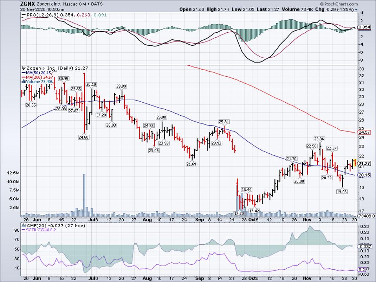Click the SCTR-ZGNX 6.2 legend
Screen dimensions: 376x282
click(39, 230)
